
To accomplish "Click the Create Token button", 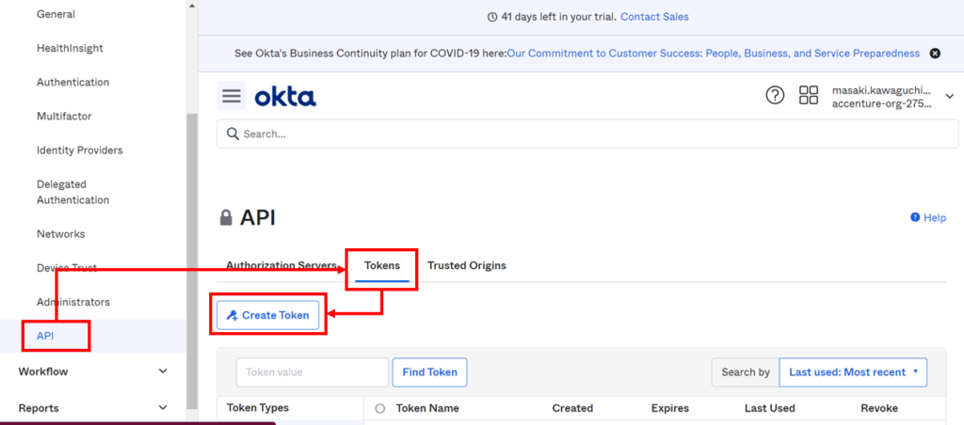I will [268, 316].
